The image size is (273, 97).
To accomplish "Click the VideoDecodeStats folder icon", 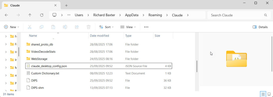I will [x=28, y=51].
